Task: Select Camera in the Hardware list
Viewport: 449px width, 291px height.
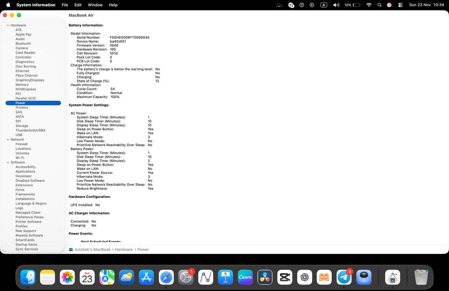Action: click(22, 48)
